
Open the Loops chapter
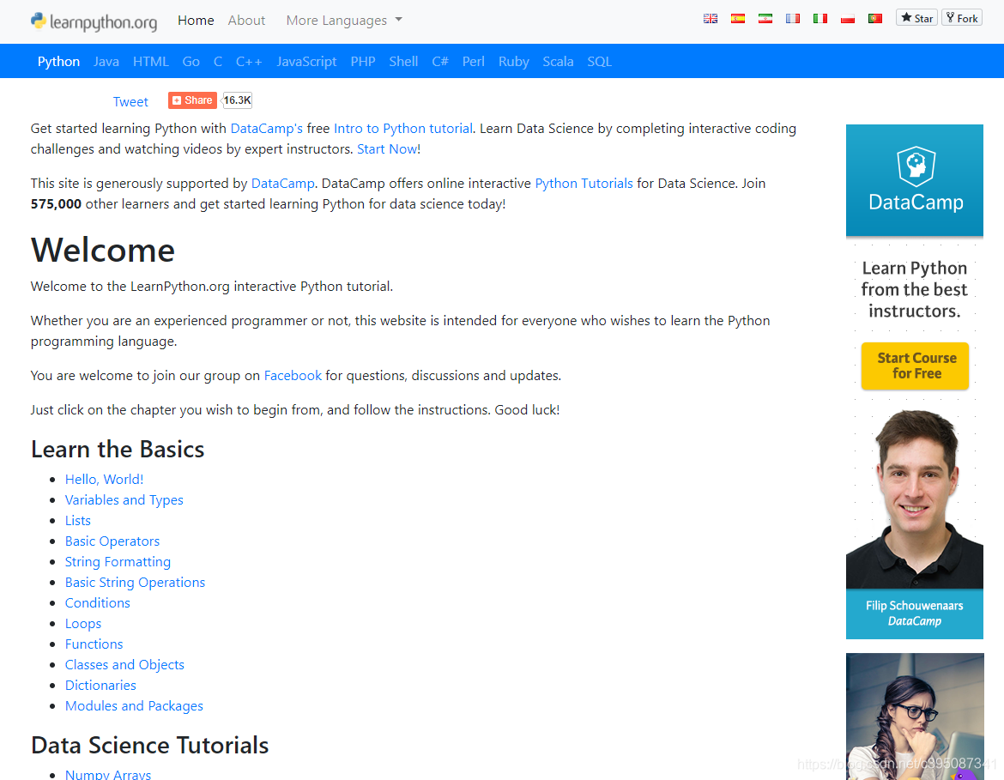pyautogui.click(x=83, y=624)
